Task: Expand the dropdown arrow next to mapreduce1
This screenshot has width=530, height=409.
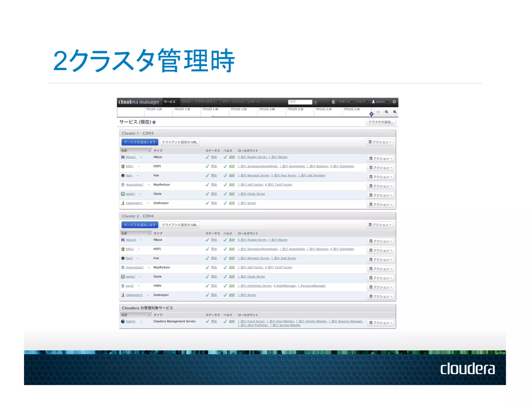Action: (x=149, y=185)
